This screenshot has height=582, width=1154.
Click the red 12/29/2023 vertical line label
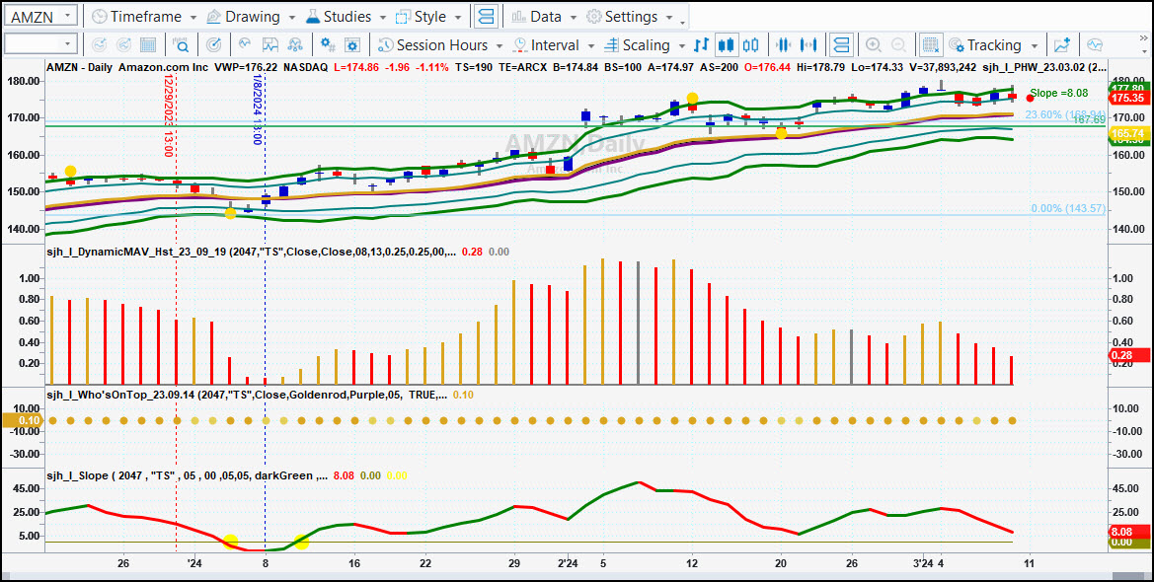point(168,115)
